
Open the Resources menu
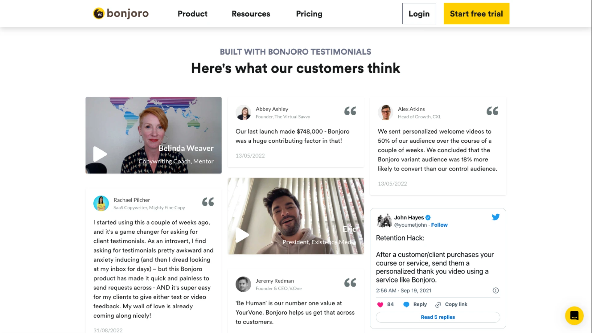pos(251,14)
